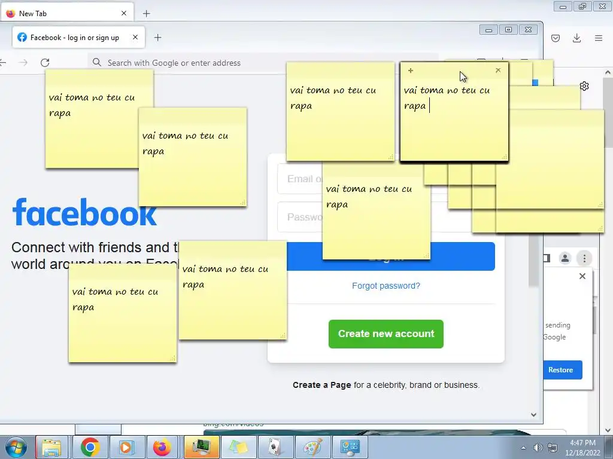Click scroll-up arrow in back Firefox window
613x459 pixels.
coord(608,72)
